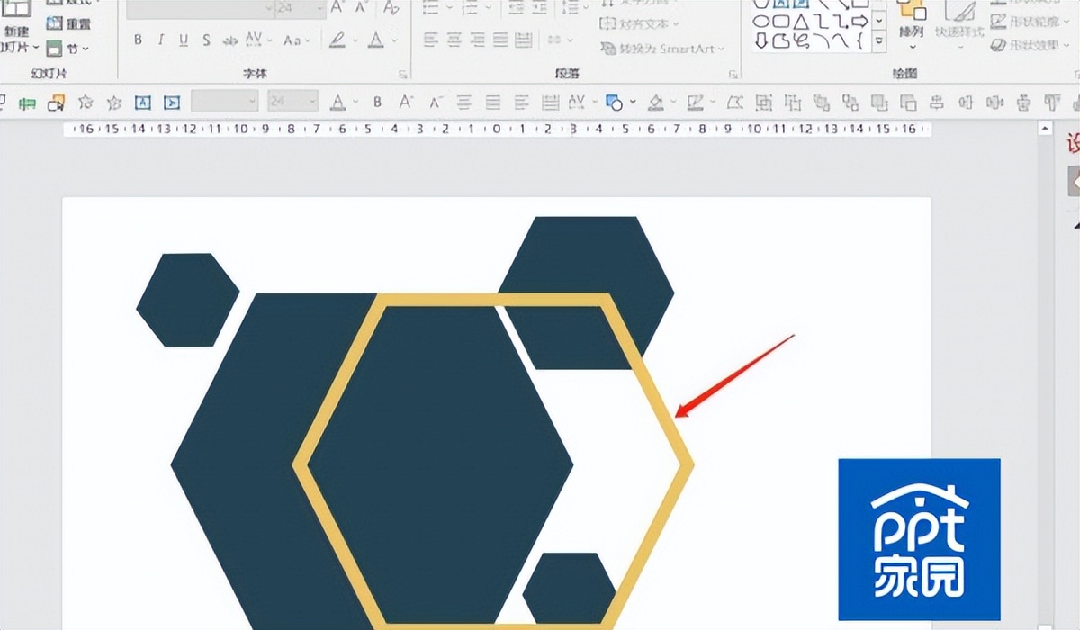Align text right in ribbon paragraph group
This screenshot has height=630, width=1080.
tap(477, 40)
